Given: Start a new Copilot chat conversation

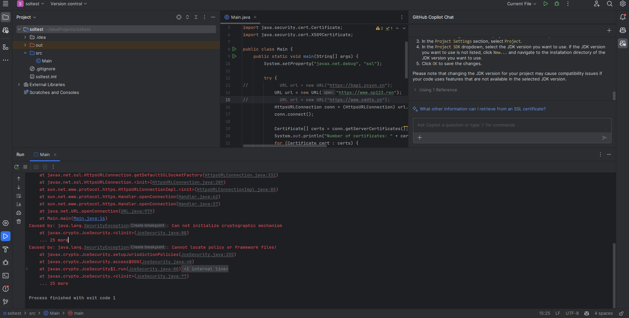Looking at the screenshot, I should pos(609,30).
